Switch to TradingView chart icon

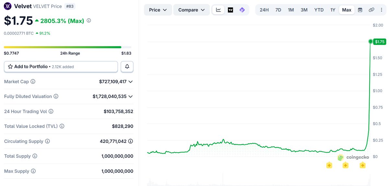230,10
